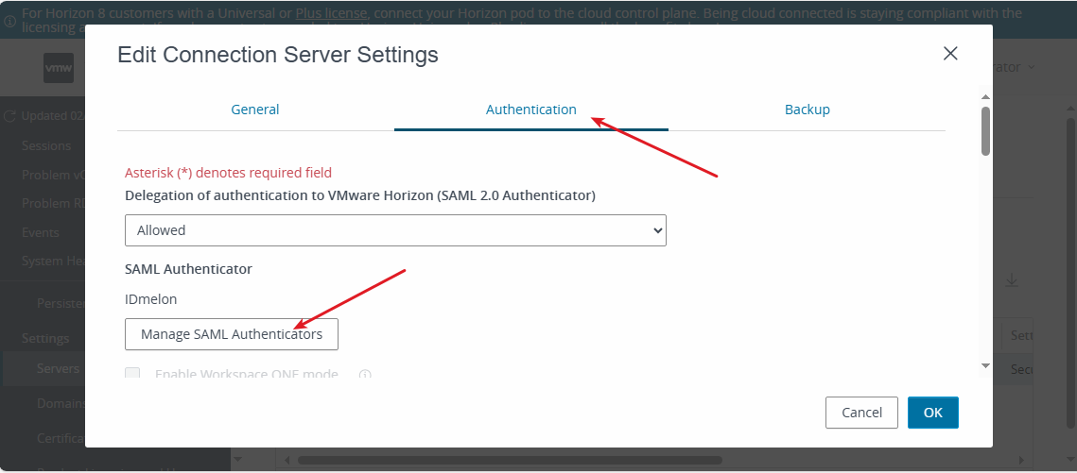Select Servers in the sidebar
The height and width of the screenshot is (473, 1077).
[x=59, y=369]
